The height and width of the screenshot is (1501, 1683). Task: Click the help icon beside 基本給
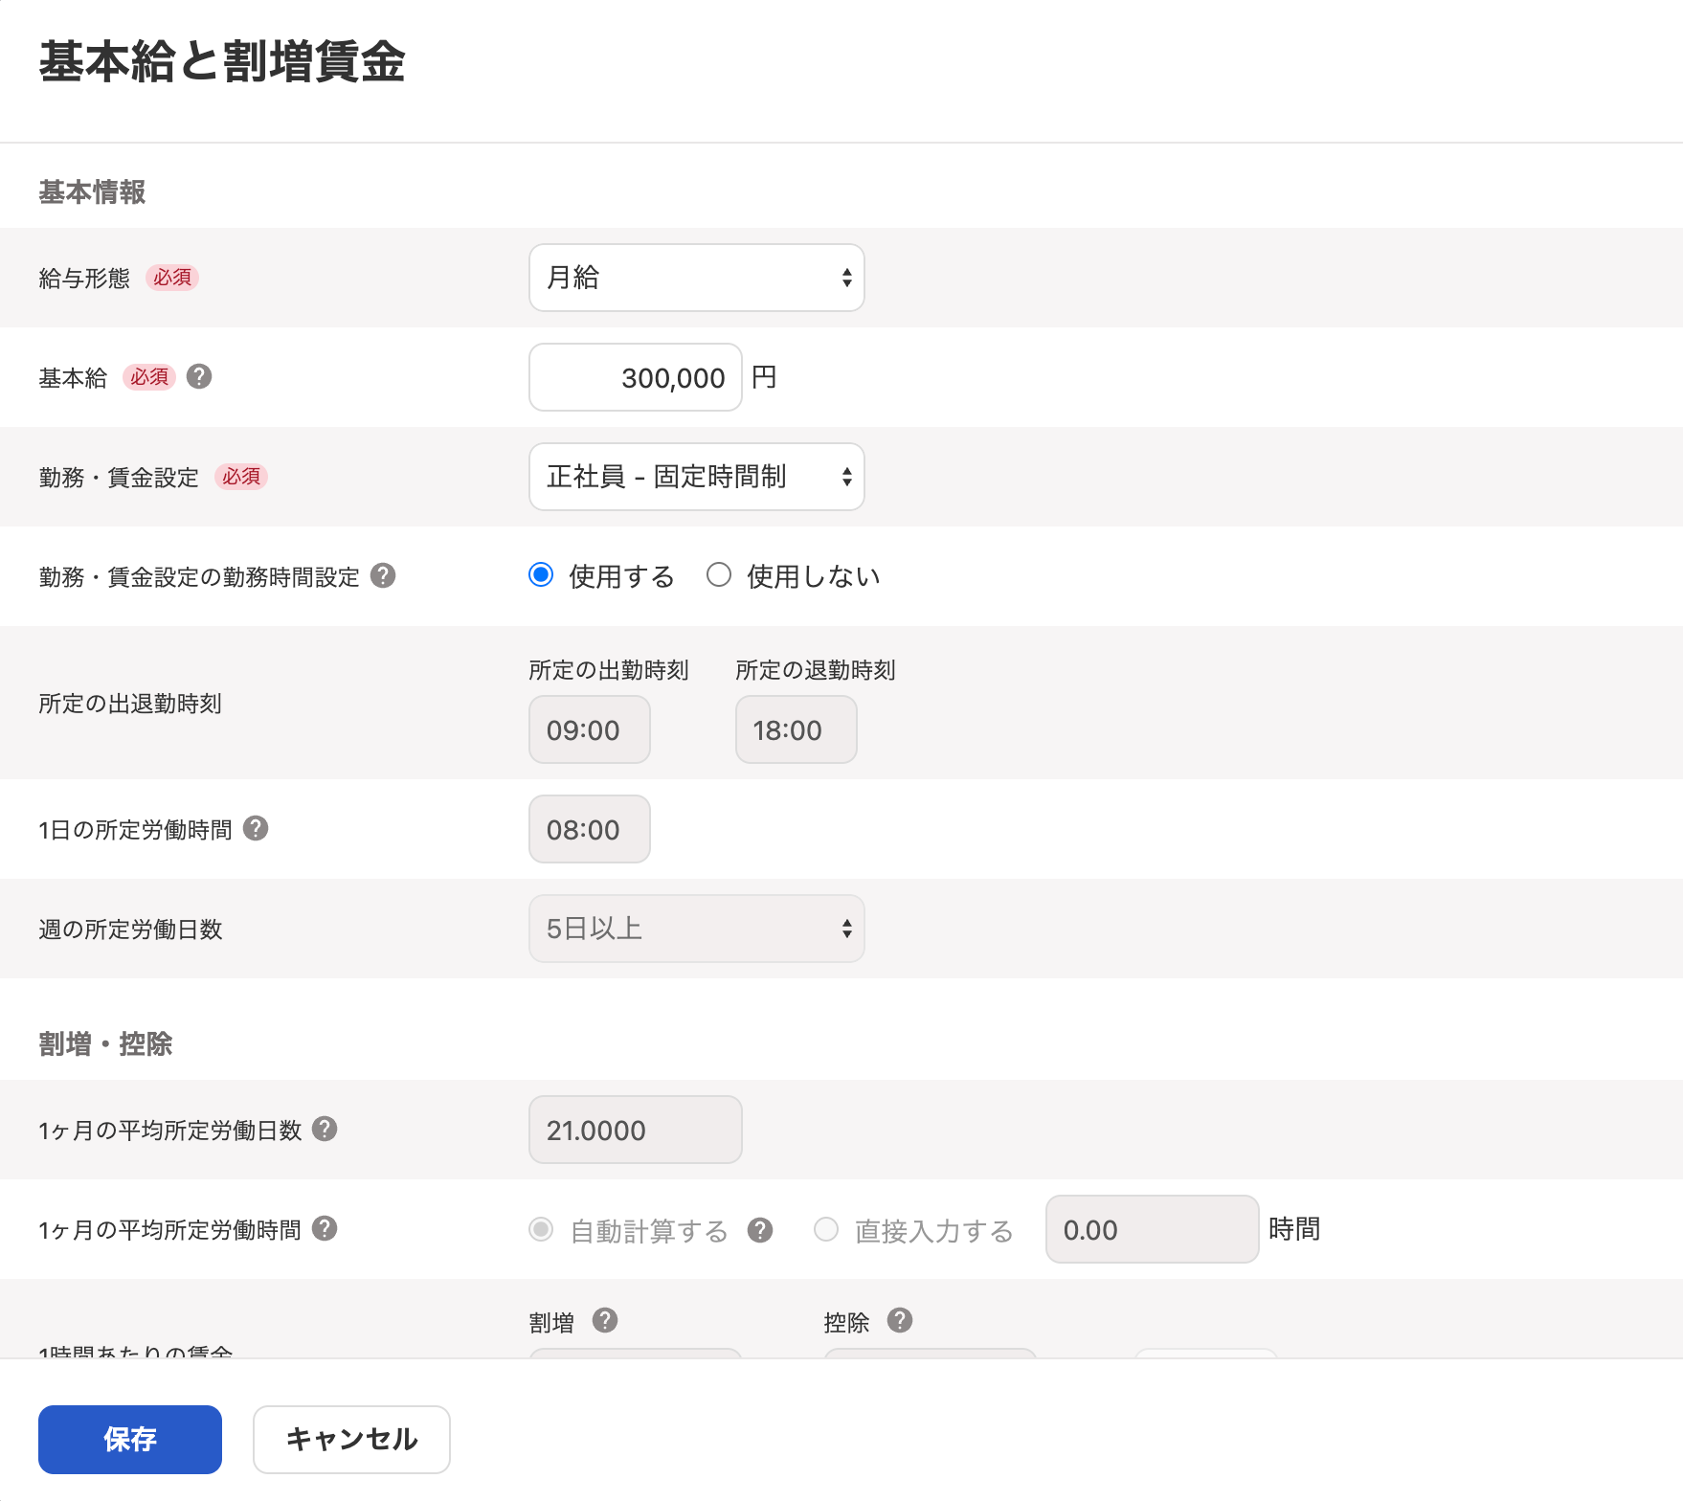pyautogui.click(x=199, y=377)
